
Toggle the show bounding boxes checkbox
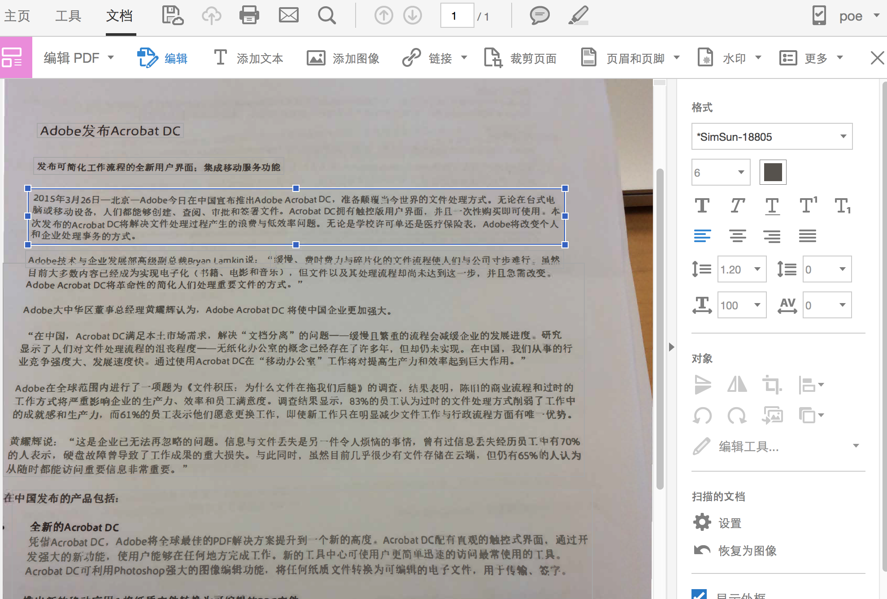(x=699, y=595)
